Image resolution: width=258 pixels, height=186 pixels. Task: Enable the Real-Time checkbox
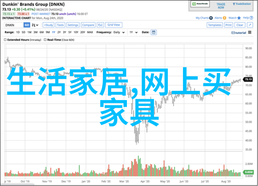[45, 40]
